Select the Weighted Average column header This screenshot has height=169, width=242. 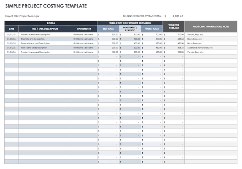coord(174,26)
